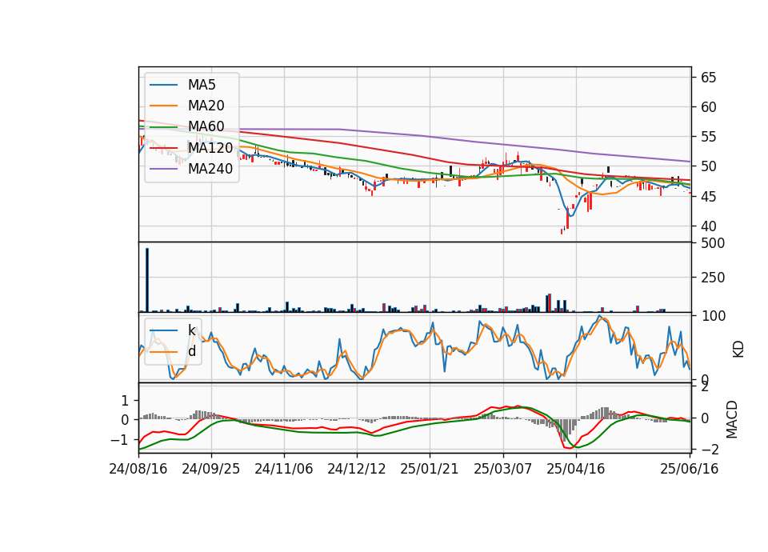
Task: Click the -2 tick on right MACD axis
Action: point(709,450)
